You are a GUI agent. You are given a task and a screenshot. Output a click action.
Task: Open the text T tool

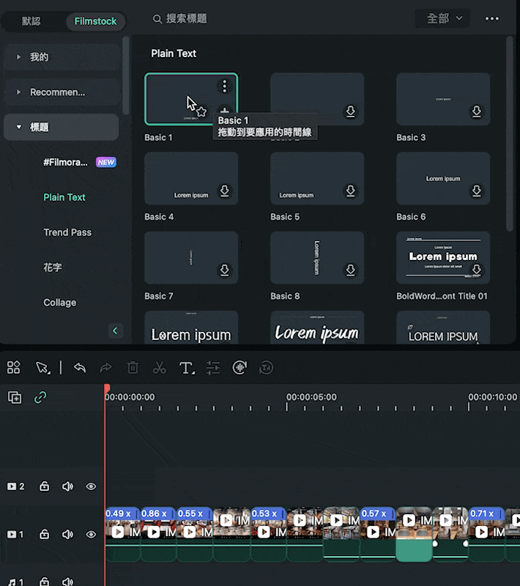pyautogui.click(x=187, y=368)
